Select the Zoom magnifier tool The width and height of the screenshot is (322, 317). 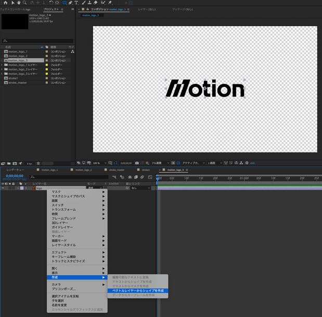(24, 3)
